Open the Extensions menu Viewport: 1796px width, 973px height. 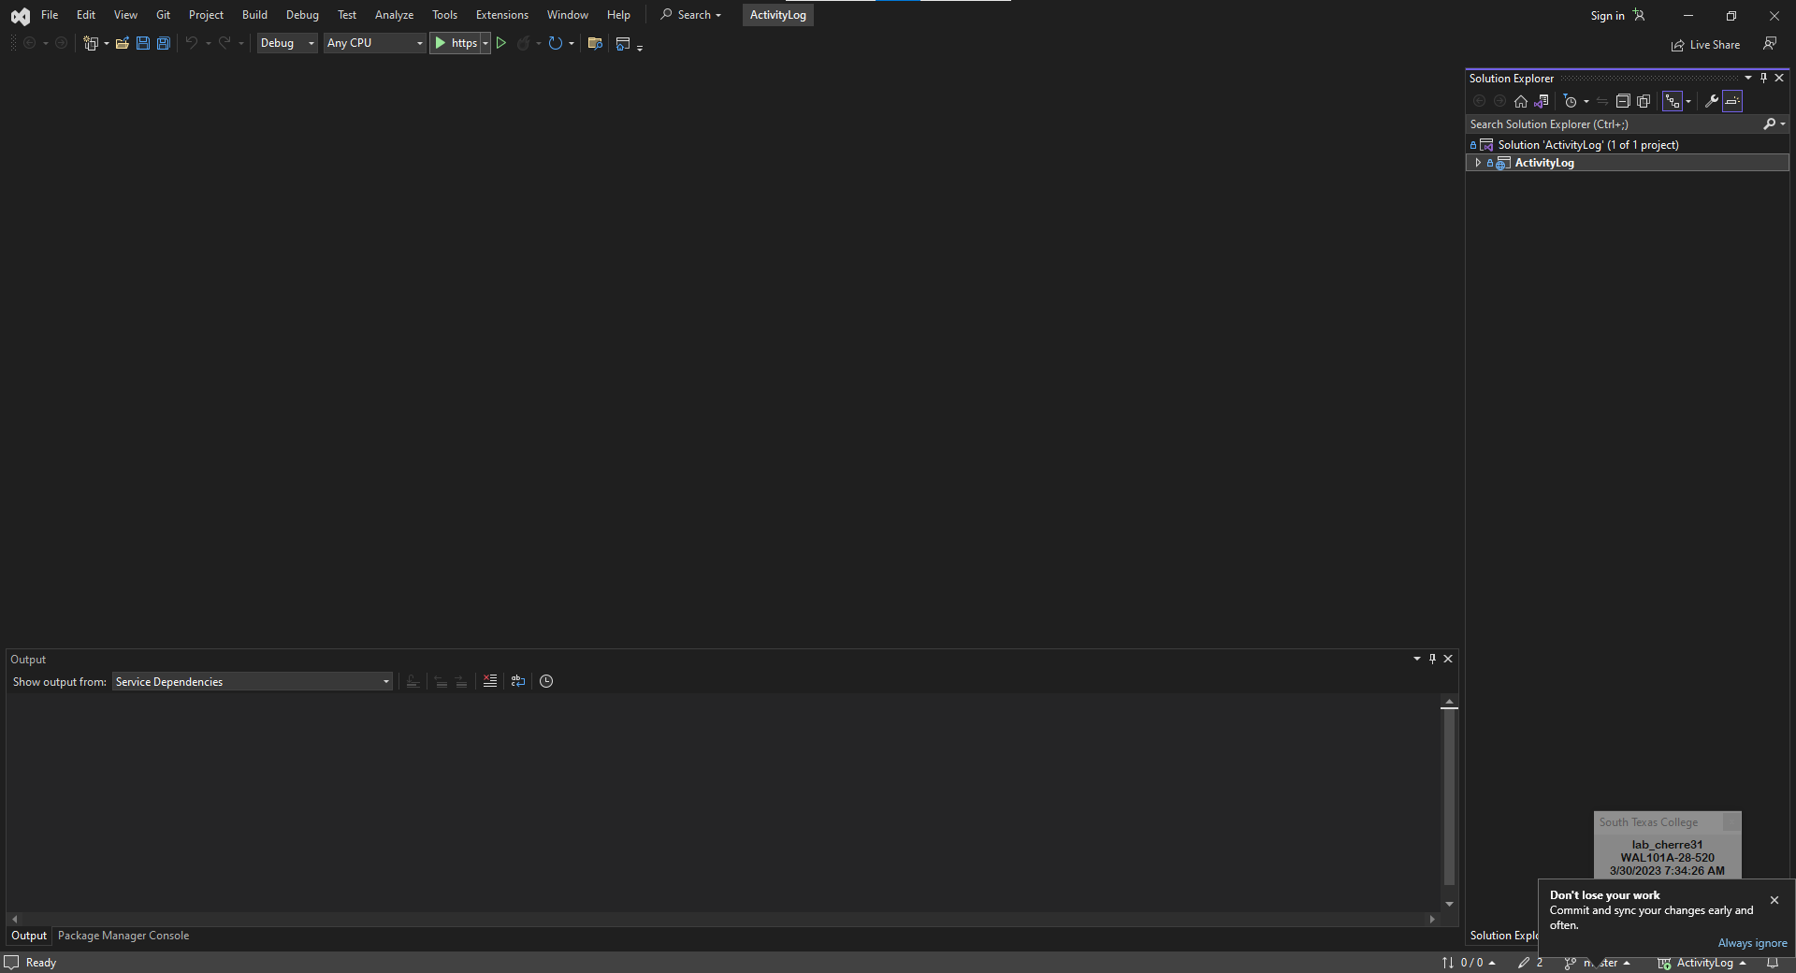pos(502,15)
